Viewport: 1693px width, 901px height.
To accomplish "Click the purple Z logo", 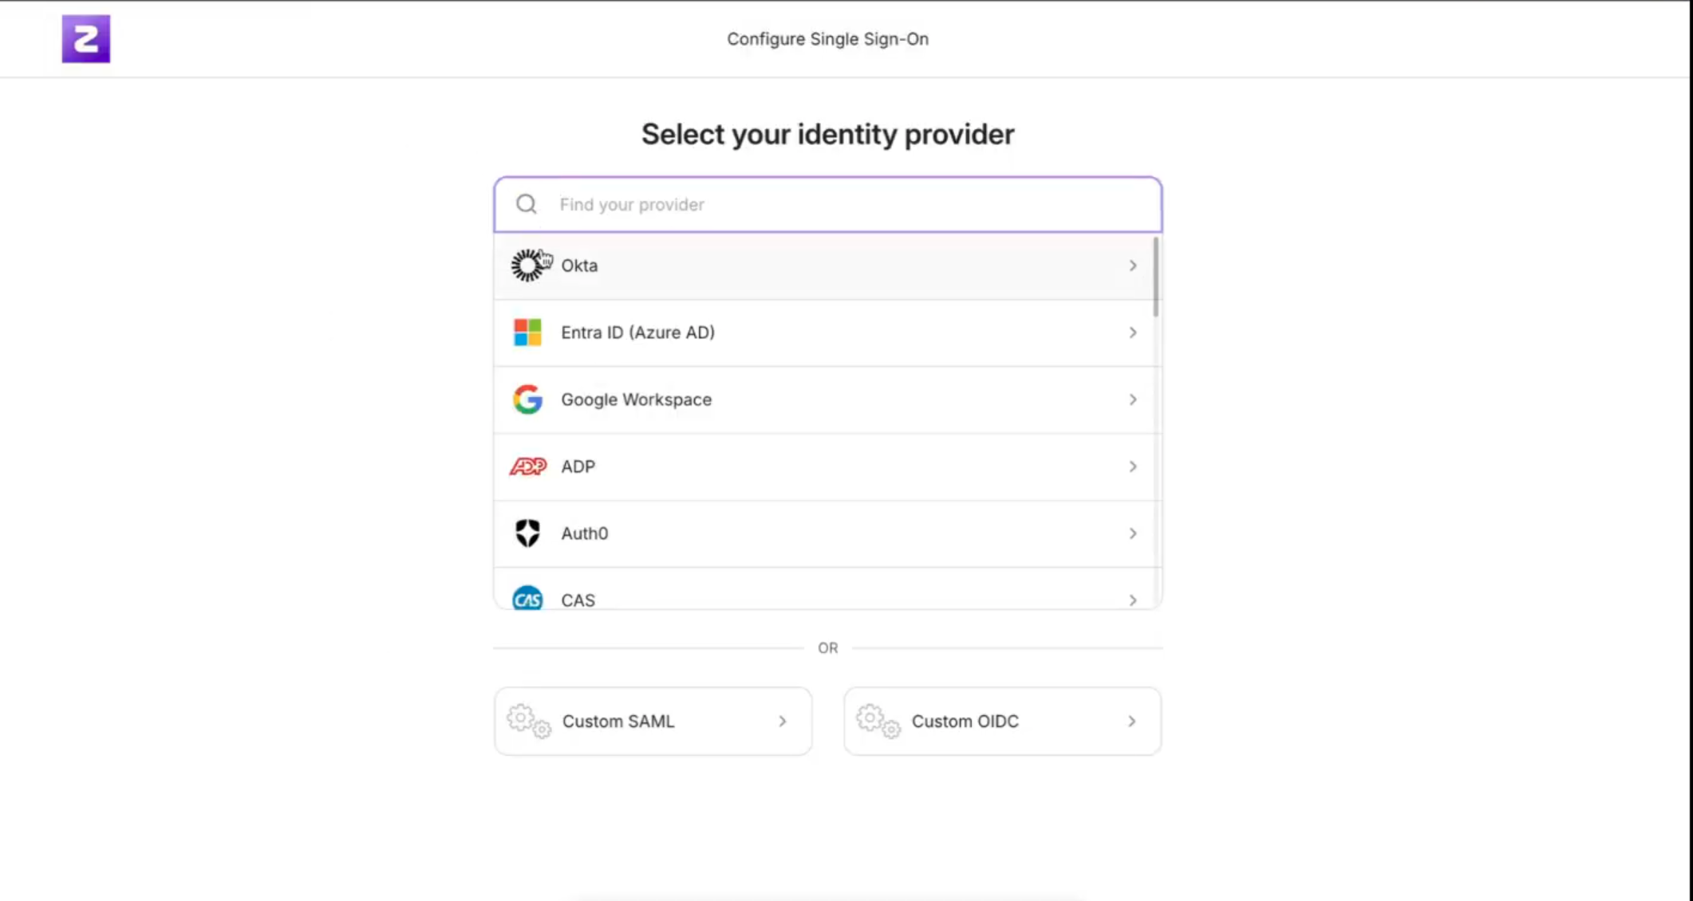I will tap(86, 39).
